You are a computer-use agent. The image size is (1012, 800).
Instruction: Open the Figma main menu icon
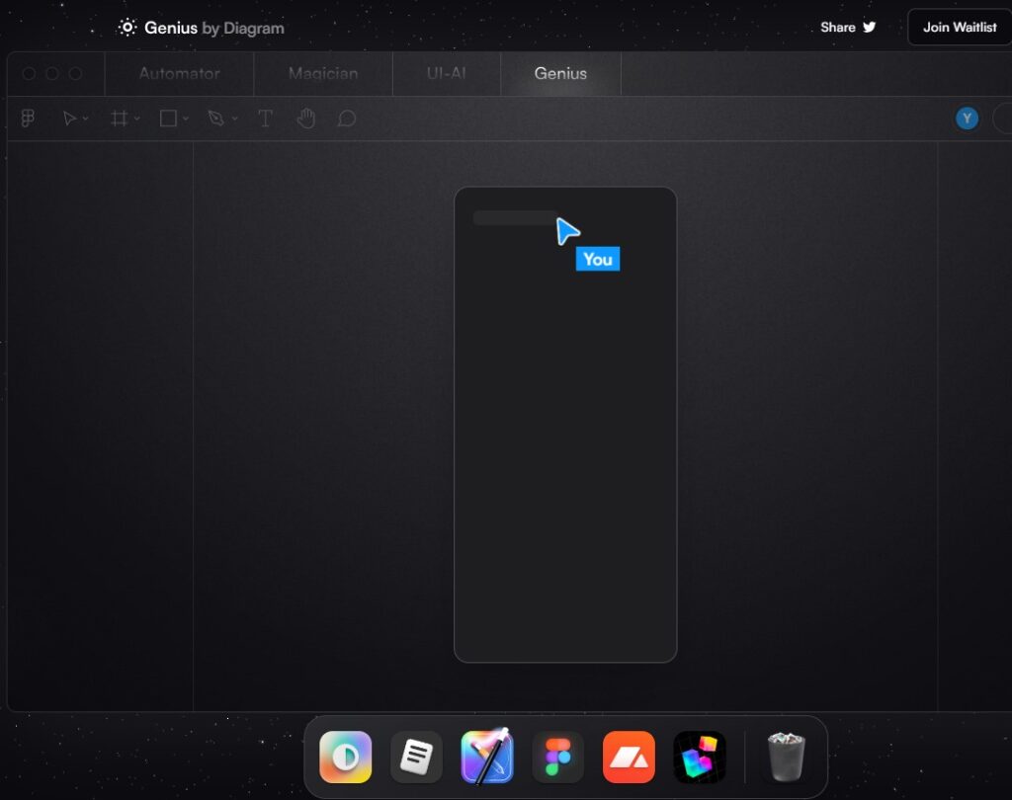(28, 119)
